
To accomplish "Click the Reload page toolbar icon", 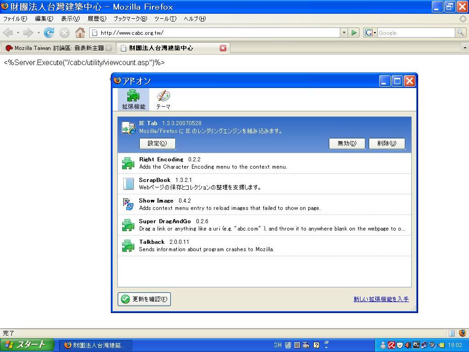I will [49, 33].
